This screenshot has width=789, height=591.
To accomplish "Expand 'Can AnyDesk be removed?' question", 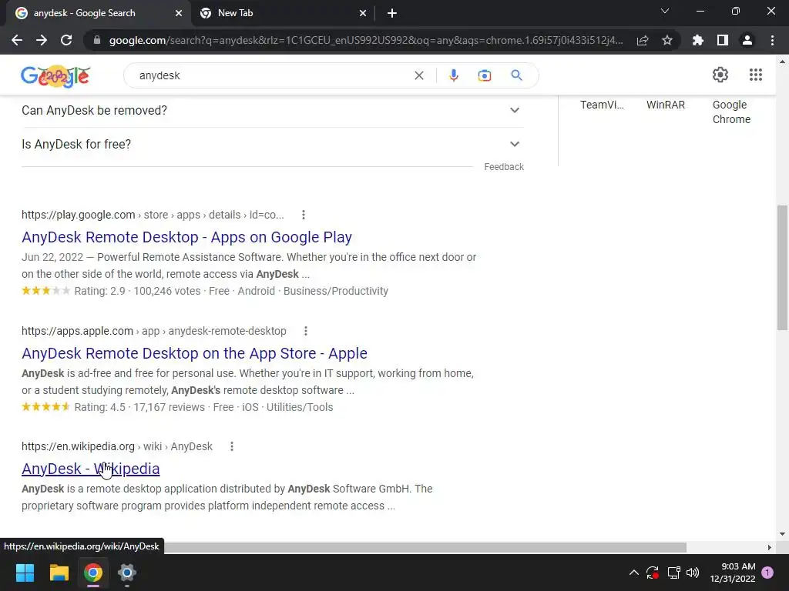I will (x=273, y=111).
